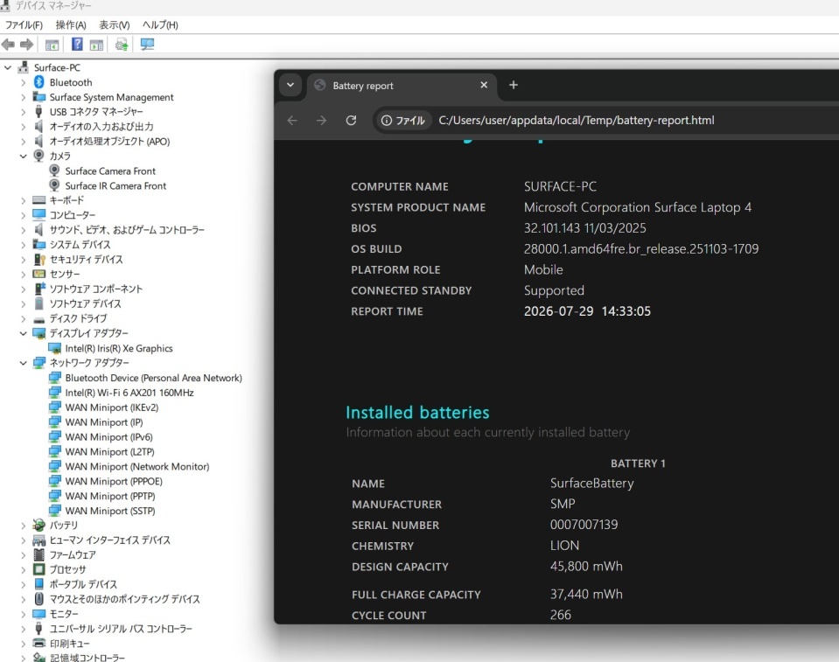Click the 印刷キュー printer icon
839x662 pixels.
tap(38, 643)
